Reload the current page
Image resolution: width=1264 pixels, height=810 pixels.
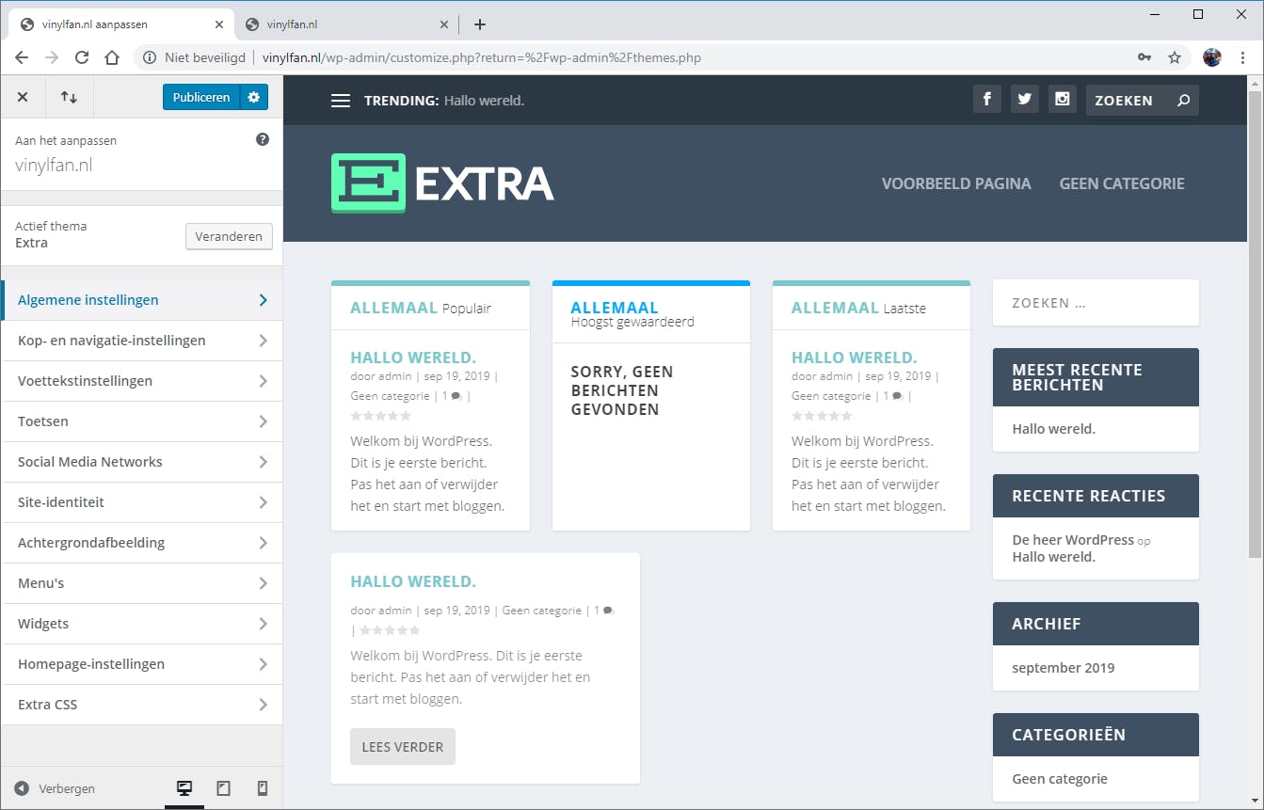tap(82, 57)
